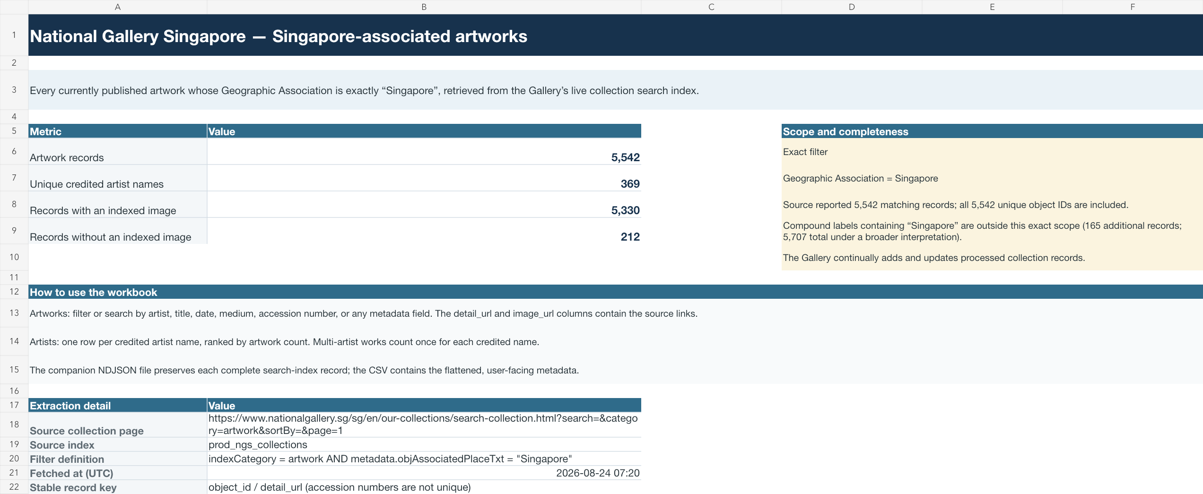The image size is (1203, 494).
Task: Click the 'Exact filter' cell
Action: pyautogui.click(x=992, y=151)
